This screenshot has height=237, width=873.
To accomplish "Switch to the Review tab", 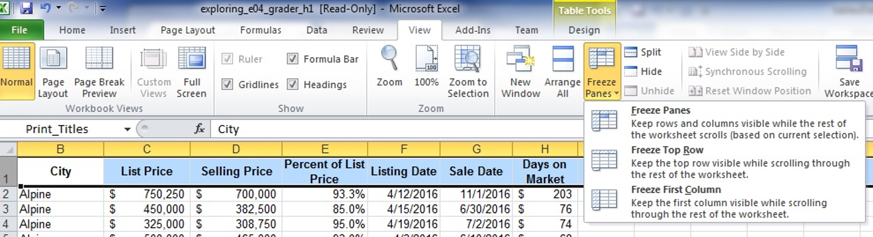I will coord(368,30).
